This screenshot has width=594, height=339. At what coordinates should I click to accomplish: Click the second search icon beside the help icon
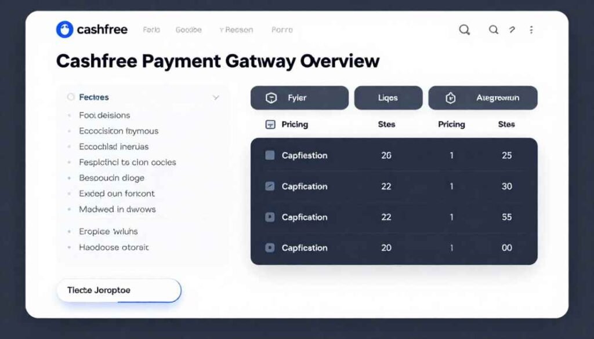[494, 29]
